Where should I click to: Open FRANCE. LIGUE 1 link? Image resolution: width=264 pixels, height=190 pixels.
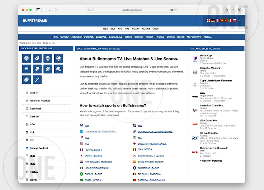(x=93, y=150)
